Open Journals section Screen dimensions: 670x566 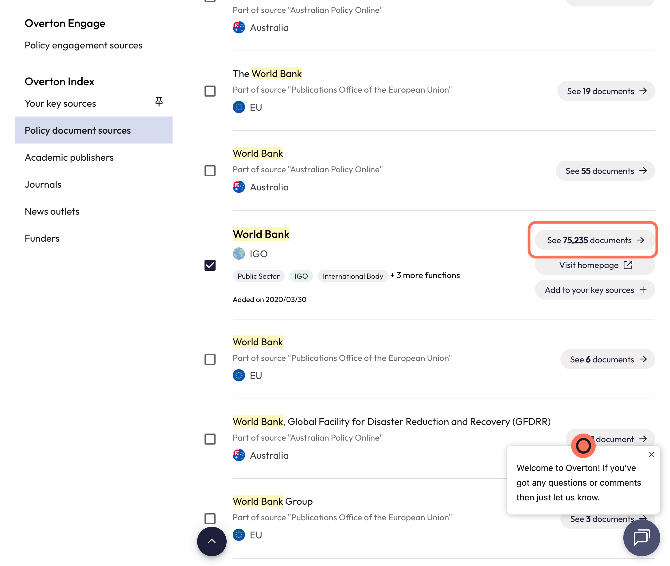(x=43, y=184)
